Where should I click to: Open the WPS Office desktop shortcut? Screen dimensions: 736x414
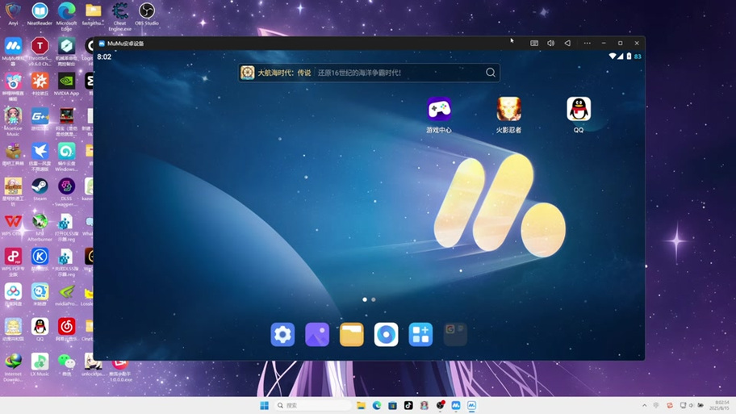(13, 224)
